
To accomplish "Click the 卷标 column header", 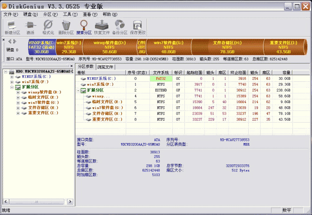I will pos(101,72).
